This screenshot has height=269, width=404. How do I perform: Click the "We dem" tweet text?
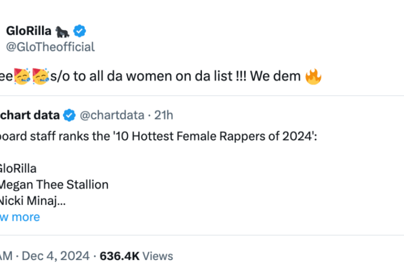click(275, 76)
